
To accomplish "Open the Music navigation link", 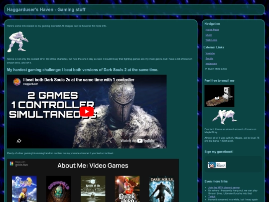I will (x=209, y=35).
